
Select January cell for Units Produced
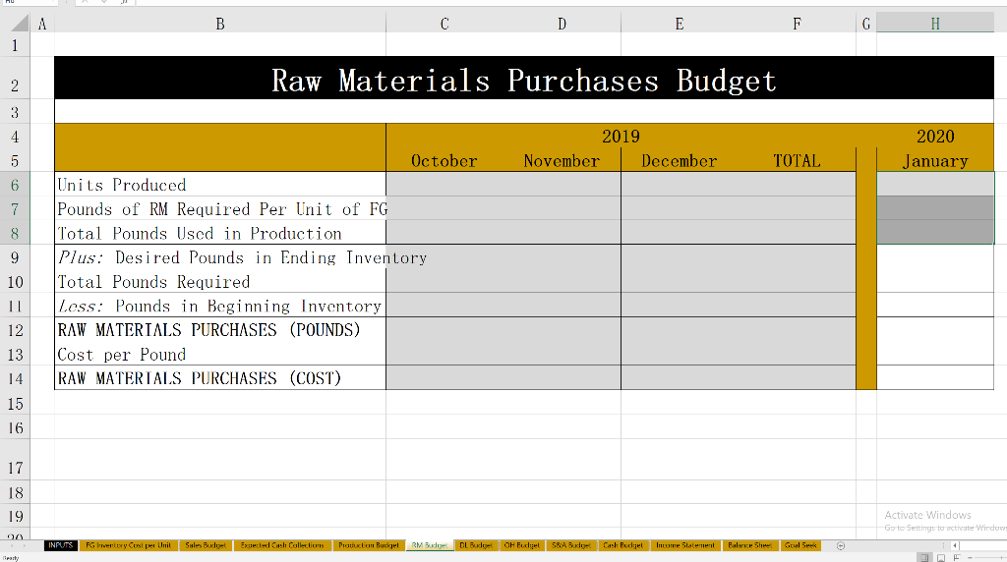tap(935, 185)
